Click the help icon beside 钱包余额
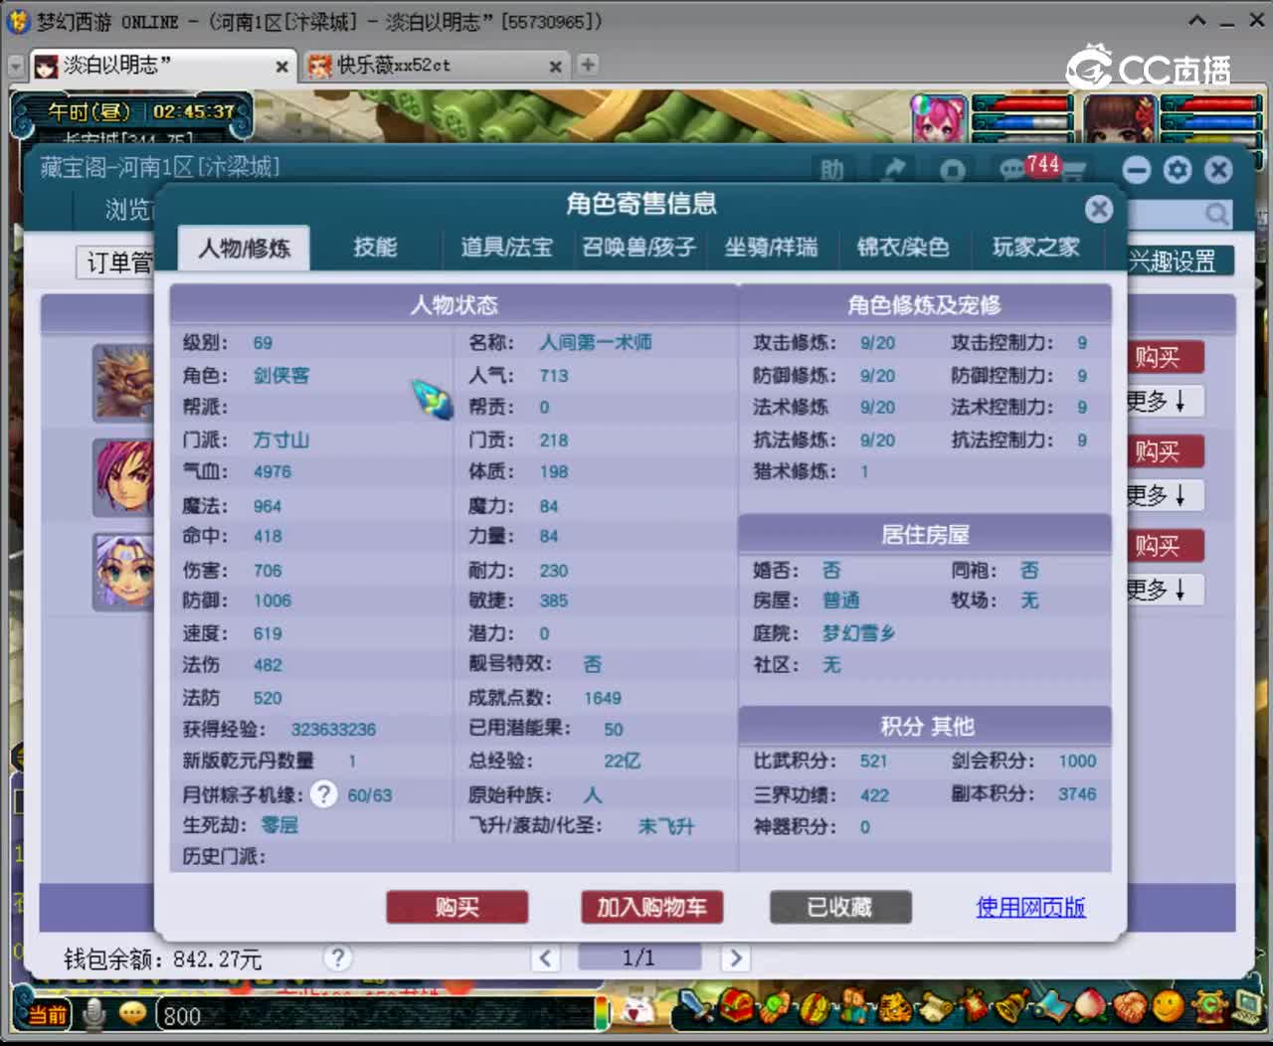Viewport: 1273px width, 1046px height. point(338,958)
